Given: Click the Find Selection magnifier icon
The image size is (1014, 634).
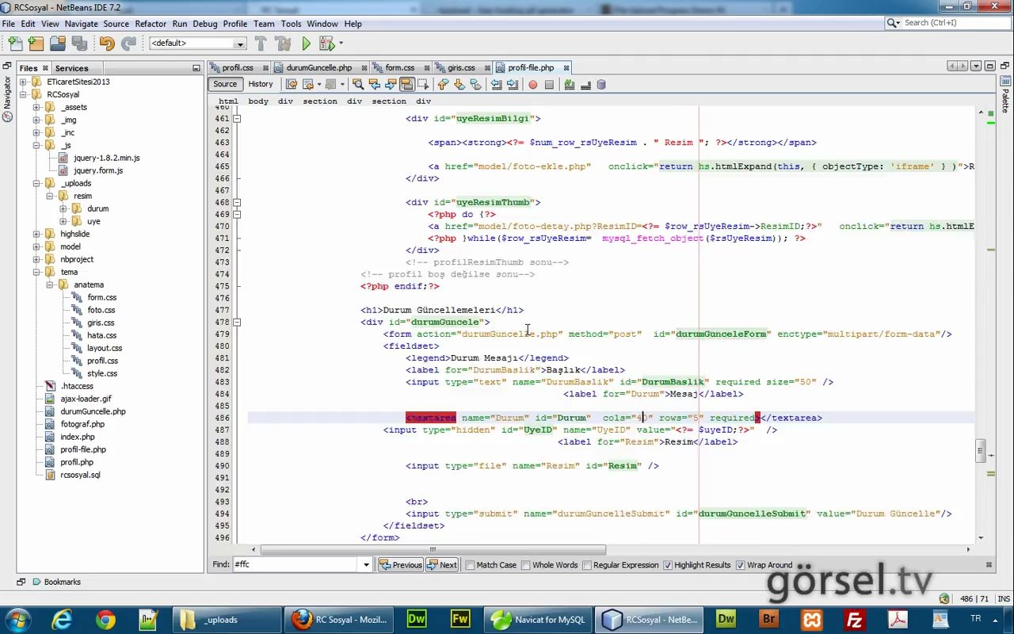Looking at the screenshot, I should [x=358, y=84].
